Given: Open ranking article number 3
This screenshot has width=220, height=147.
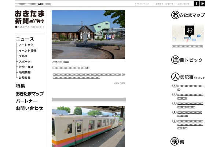Looking at the screenshot, I should coord(190,105).
